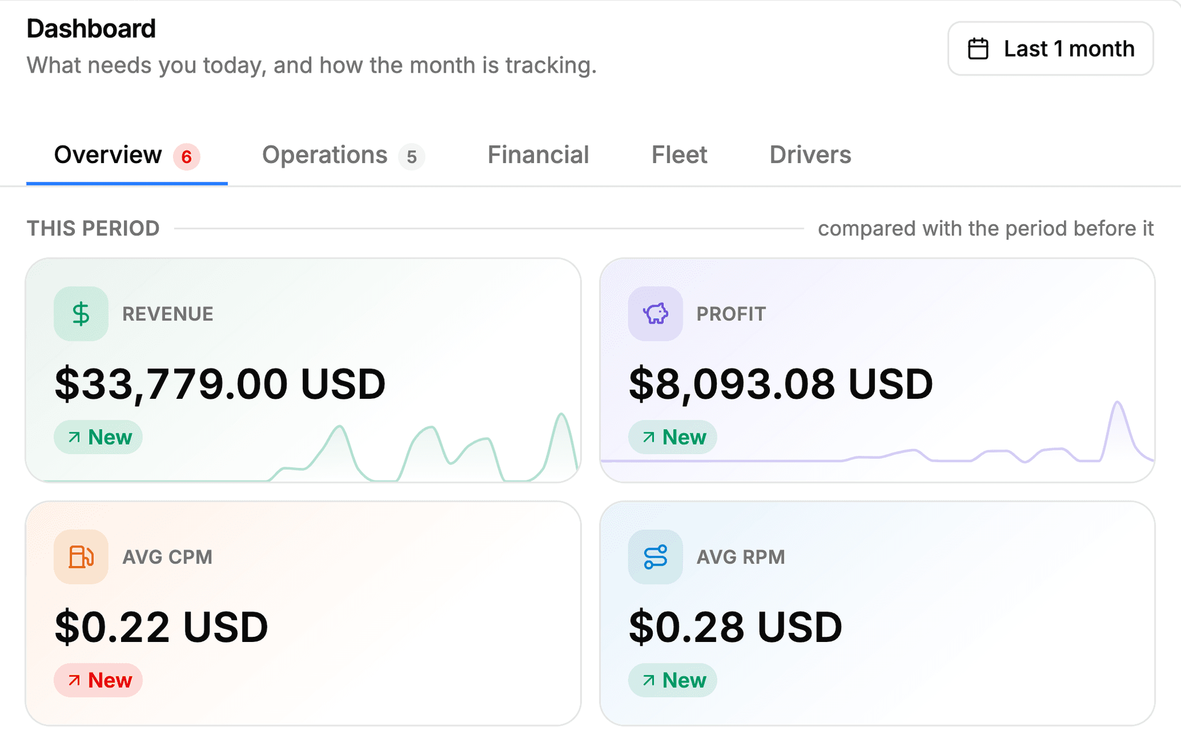Click the Avg CPM fuel pump icon
1181x744 pixels.
tap(81, 557)
